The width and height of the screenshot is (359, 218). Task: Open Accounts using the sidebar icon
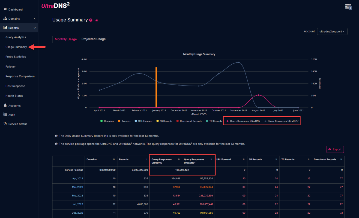[5, 105]
